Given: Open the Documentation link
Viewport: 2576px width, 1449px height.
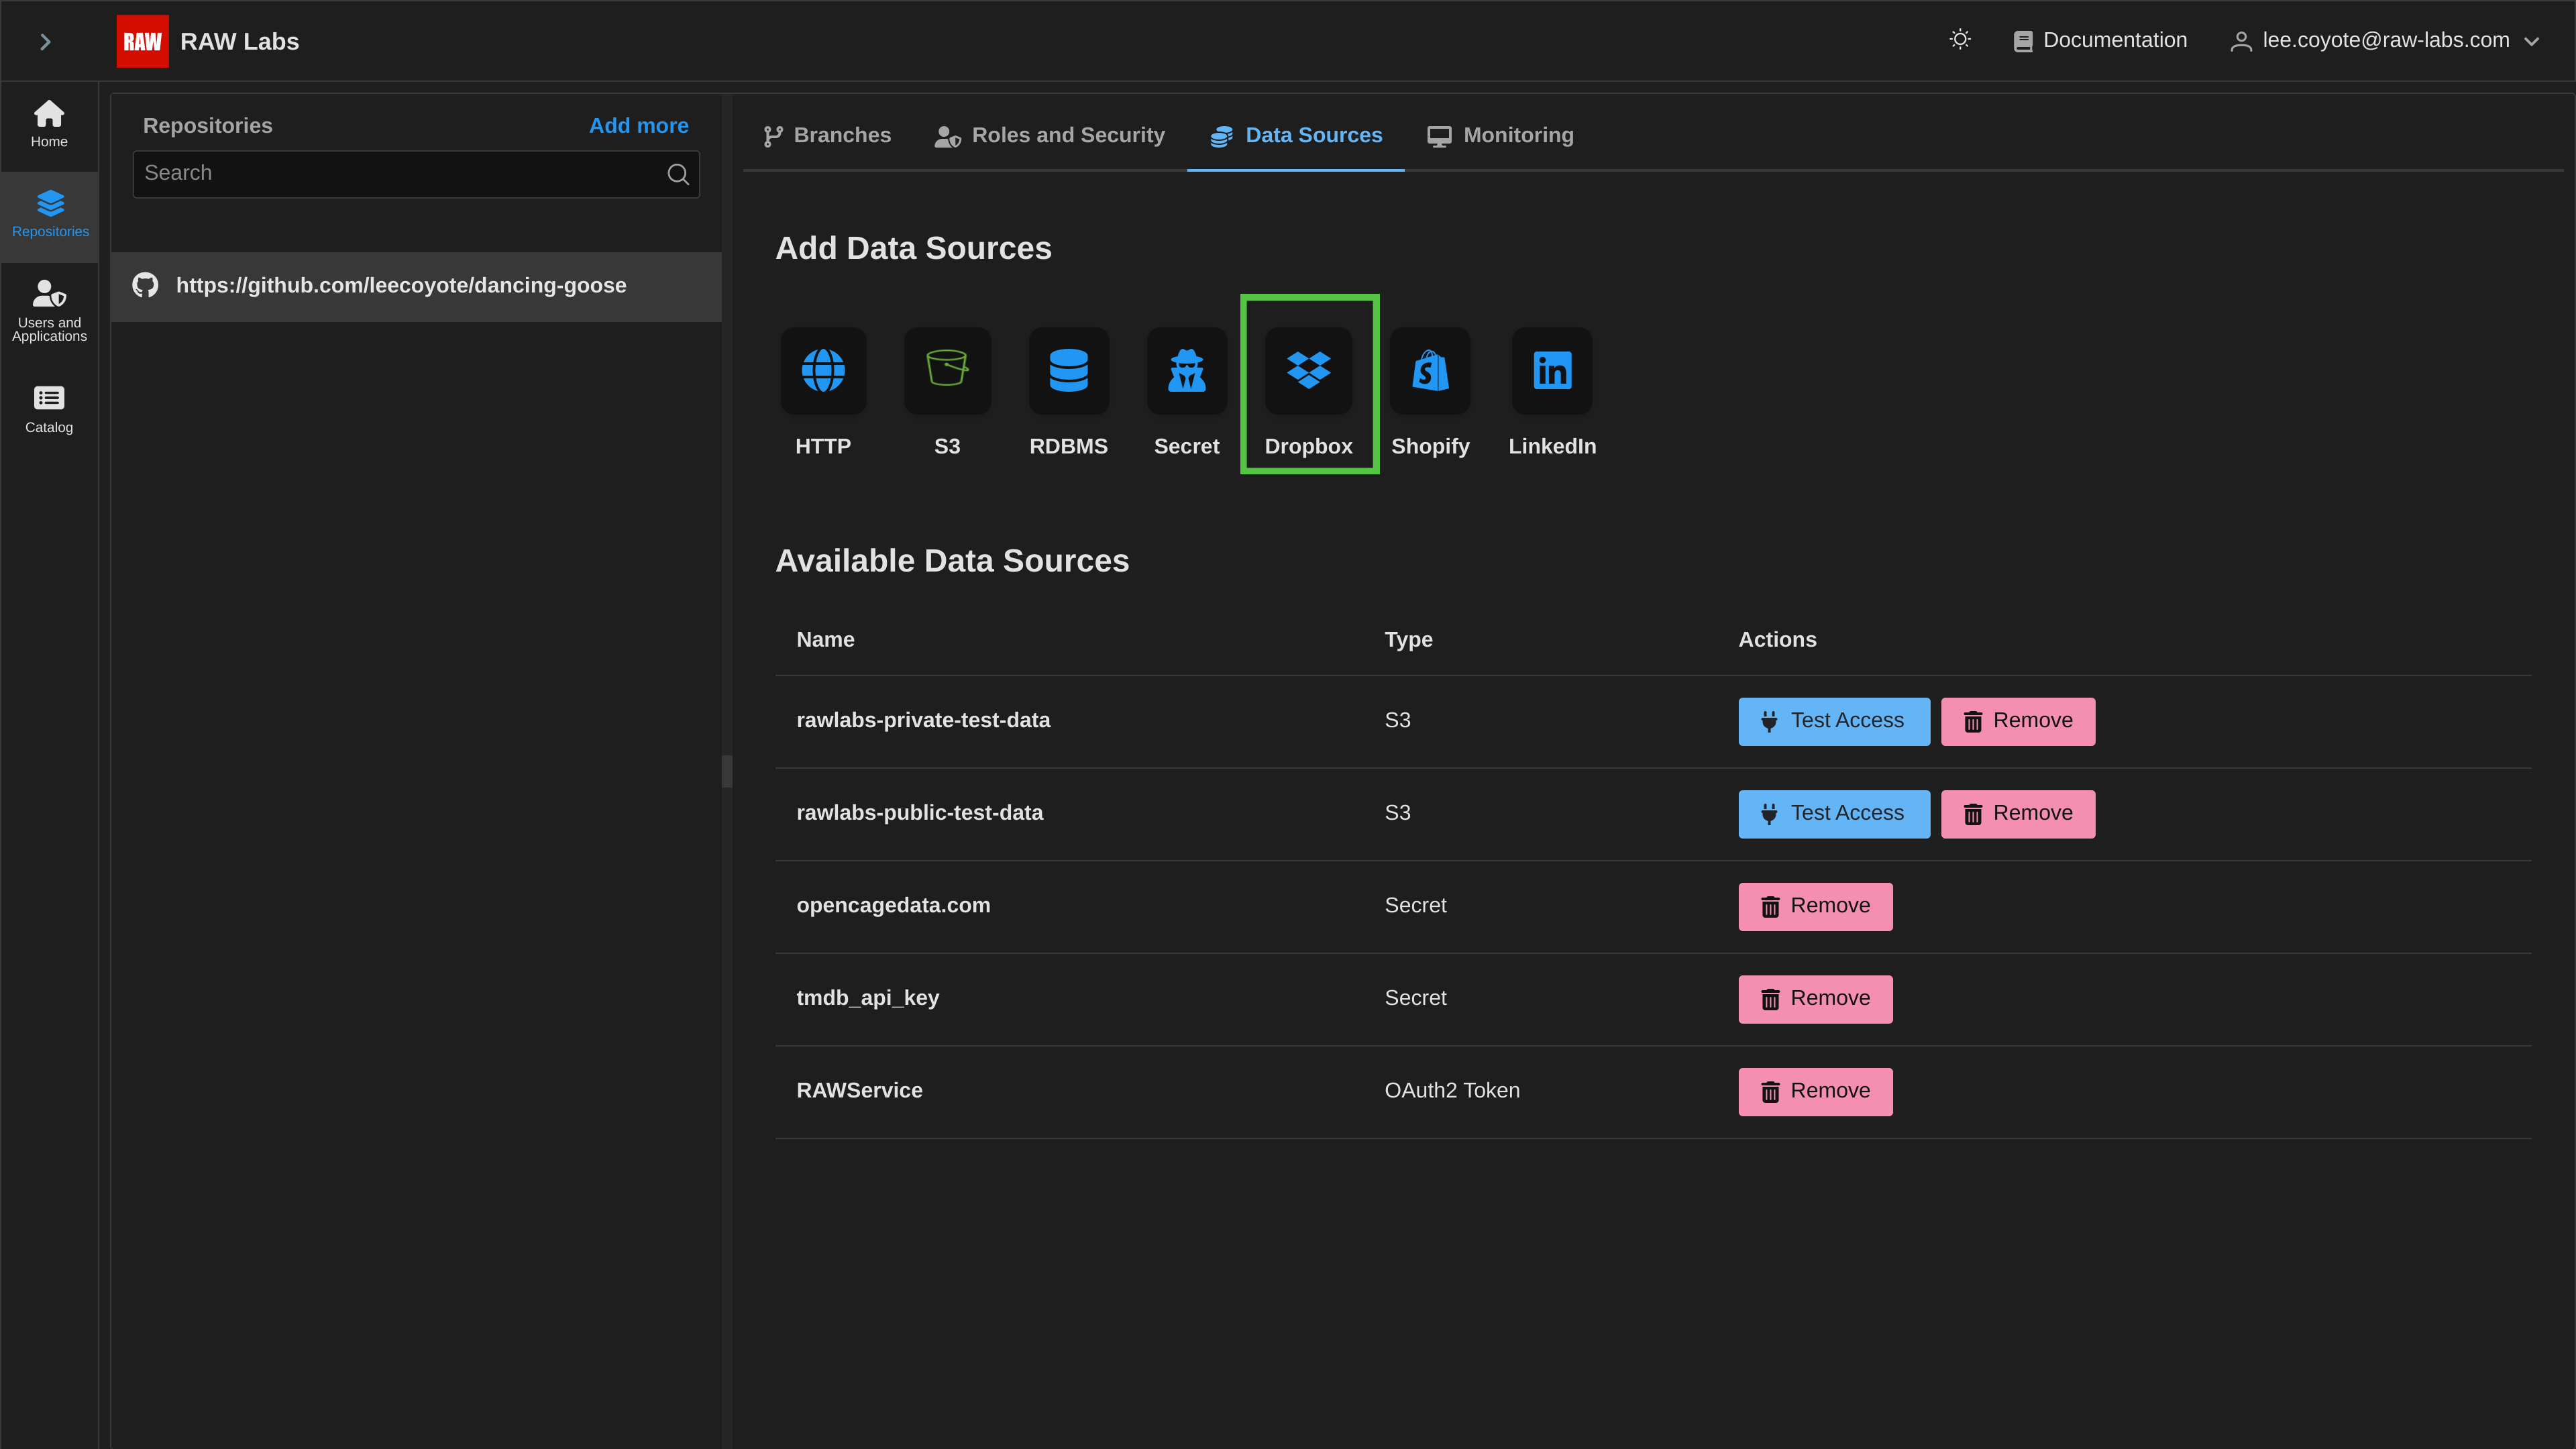Looking at the screenshot, I should point(2100,40).
